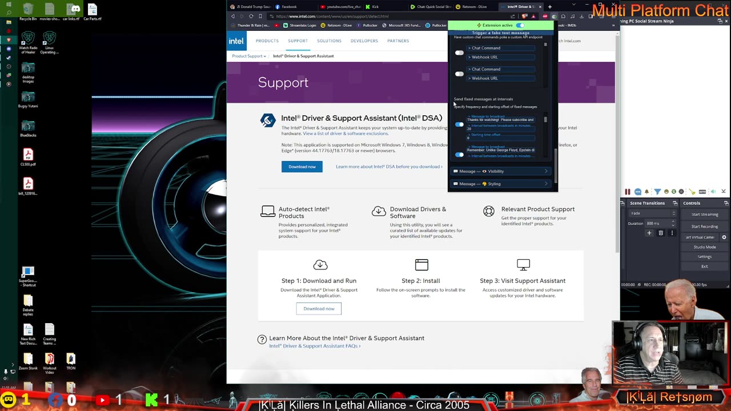The width and height of the screenshot is (731, 411).
Task: Switch to the Kick browser tab
Action: pos(384,7)
